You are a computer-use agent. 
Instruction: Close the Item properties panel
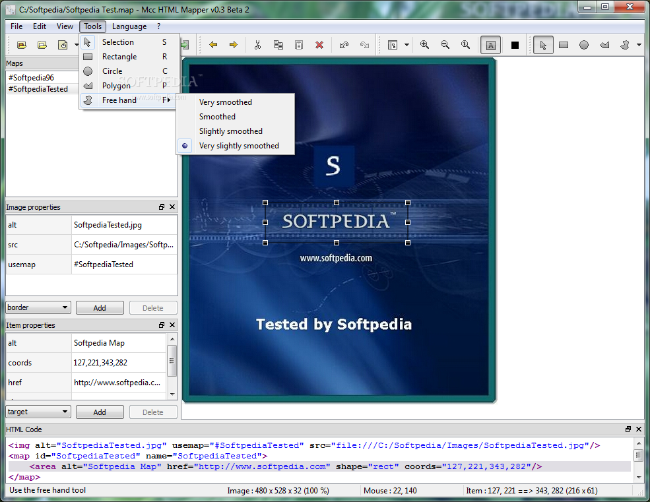172,325
